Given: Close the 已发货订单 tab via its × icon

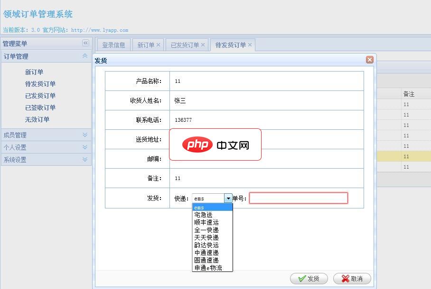Looking at the screenshot, I should tap(202, 44).
